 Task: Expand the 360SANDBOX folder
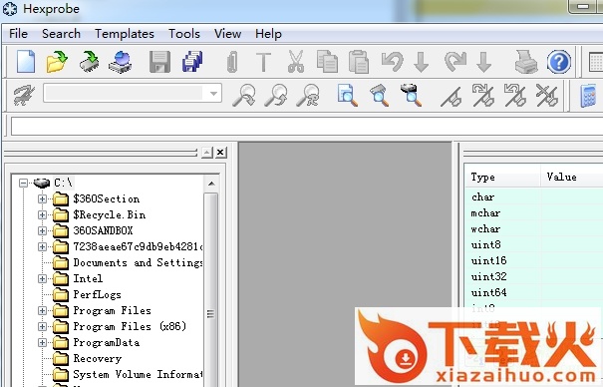42,230
